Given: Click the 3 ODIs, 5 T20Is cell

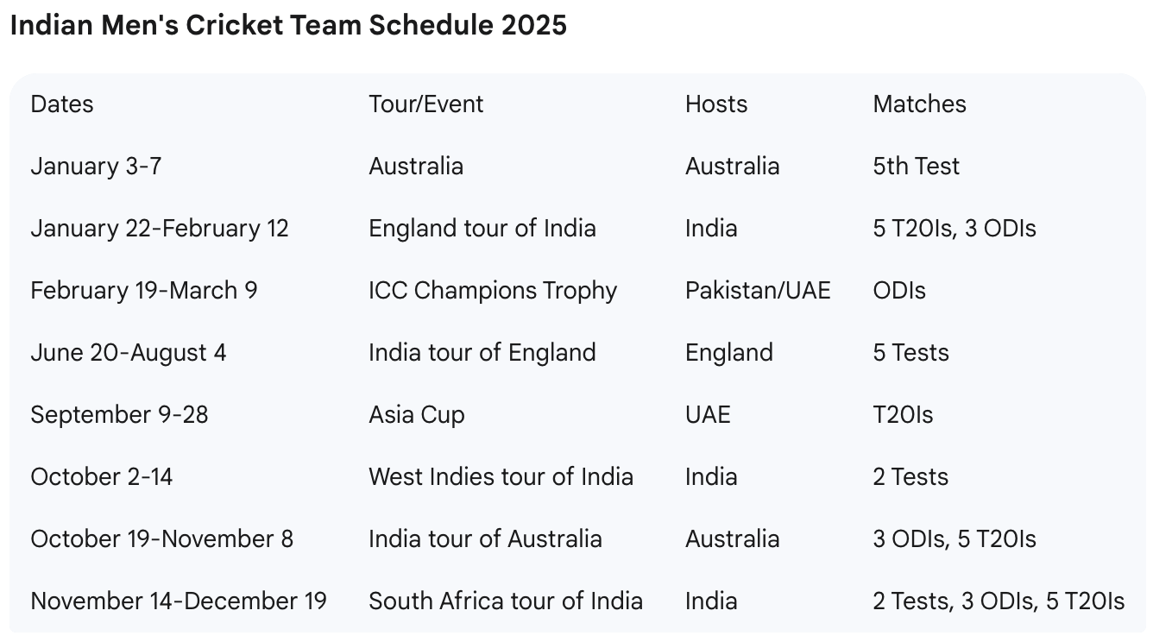Looking at the screenshot, I should click(x=955, y=539).
